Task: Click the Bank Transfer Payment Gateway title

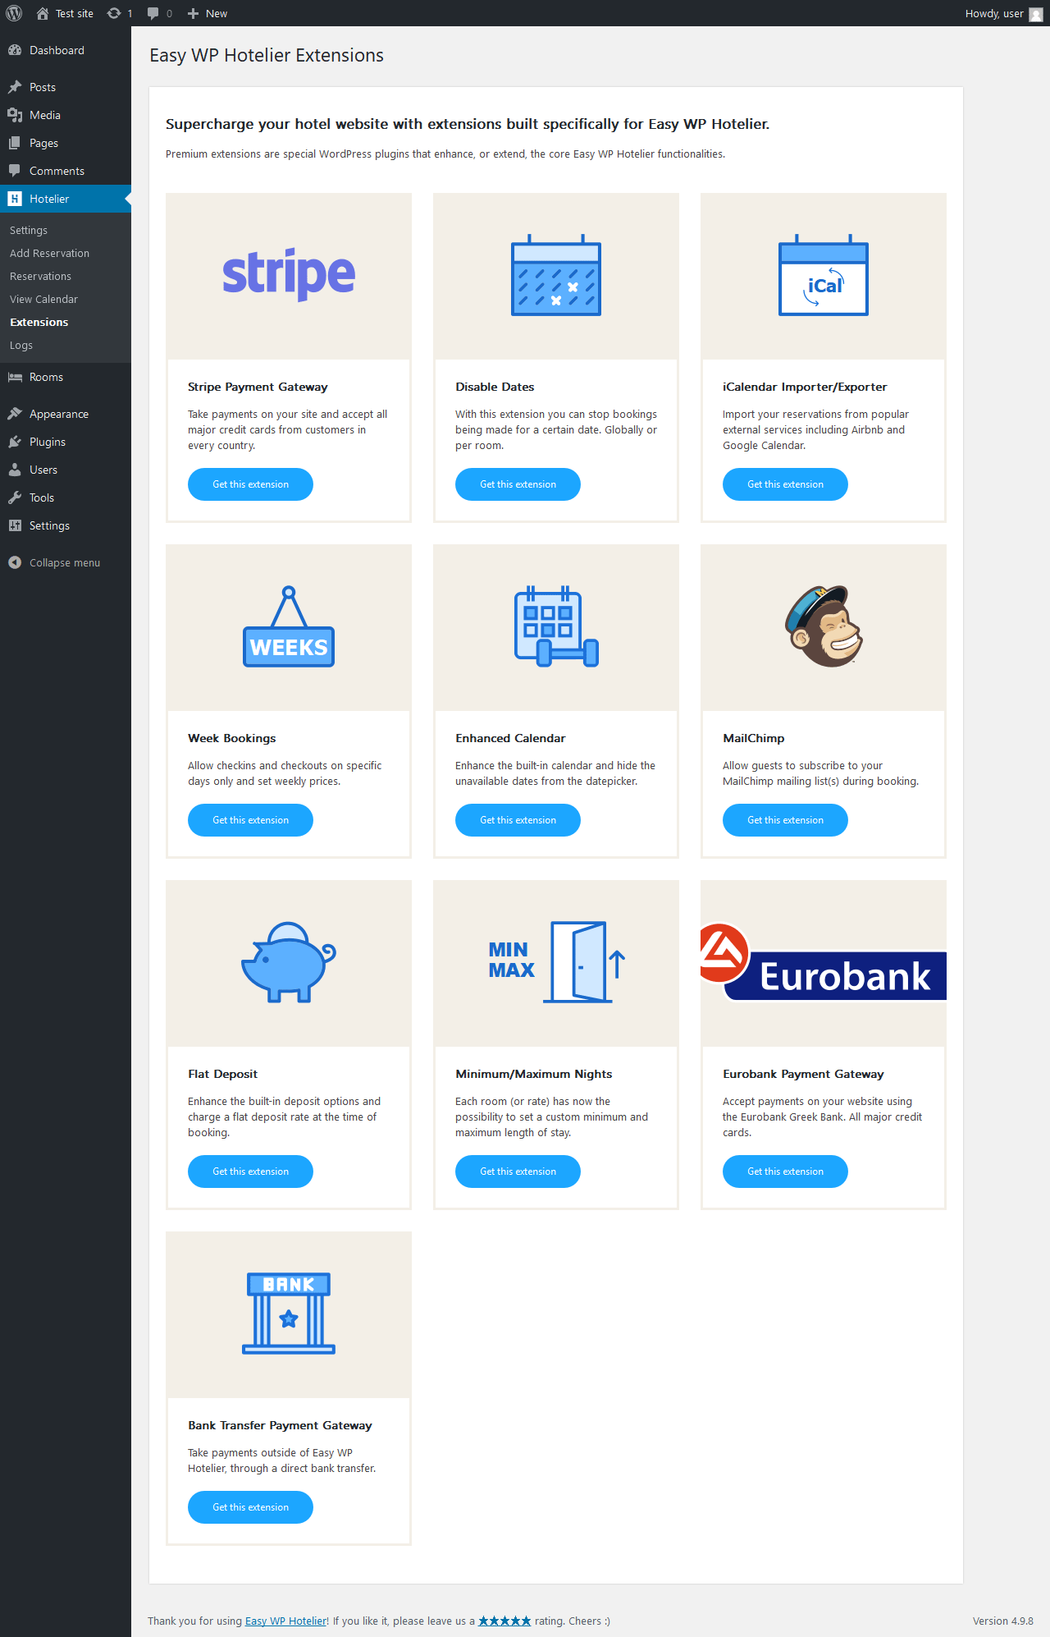Action: click(280, 1425)
